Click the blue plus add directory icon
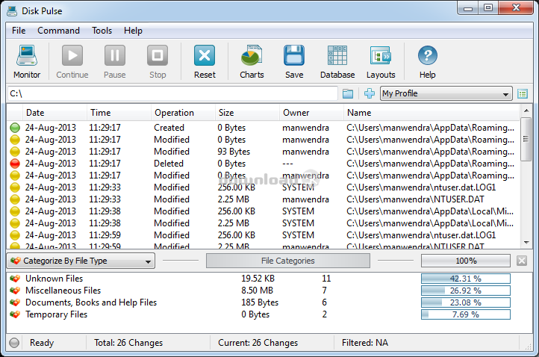 (370, 93)
